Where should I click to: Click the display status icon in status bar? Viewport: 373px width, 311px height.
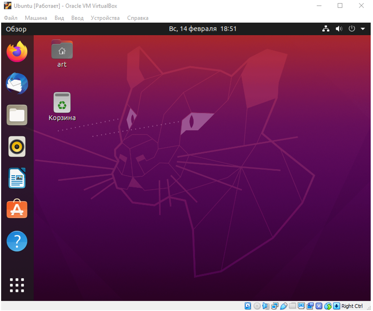coord(301,306)
